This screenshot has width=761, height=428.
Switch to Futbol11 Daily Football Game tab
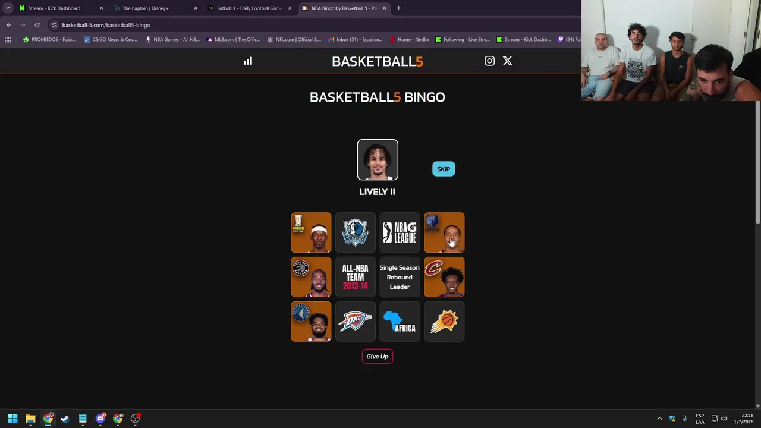pos(249,8)
